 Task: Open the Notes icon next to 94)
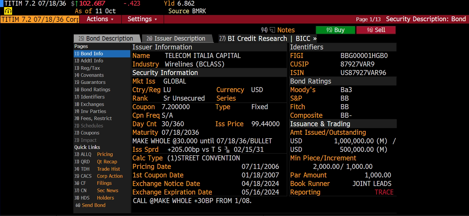click(x=272, y=30)
